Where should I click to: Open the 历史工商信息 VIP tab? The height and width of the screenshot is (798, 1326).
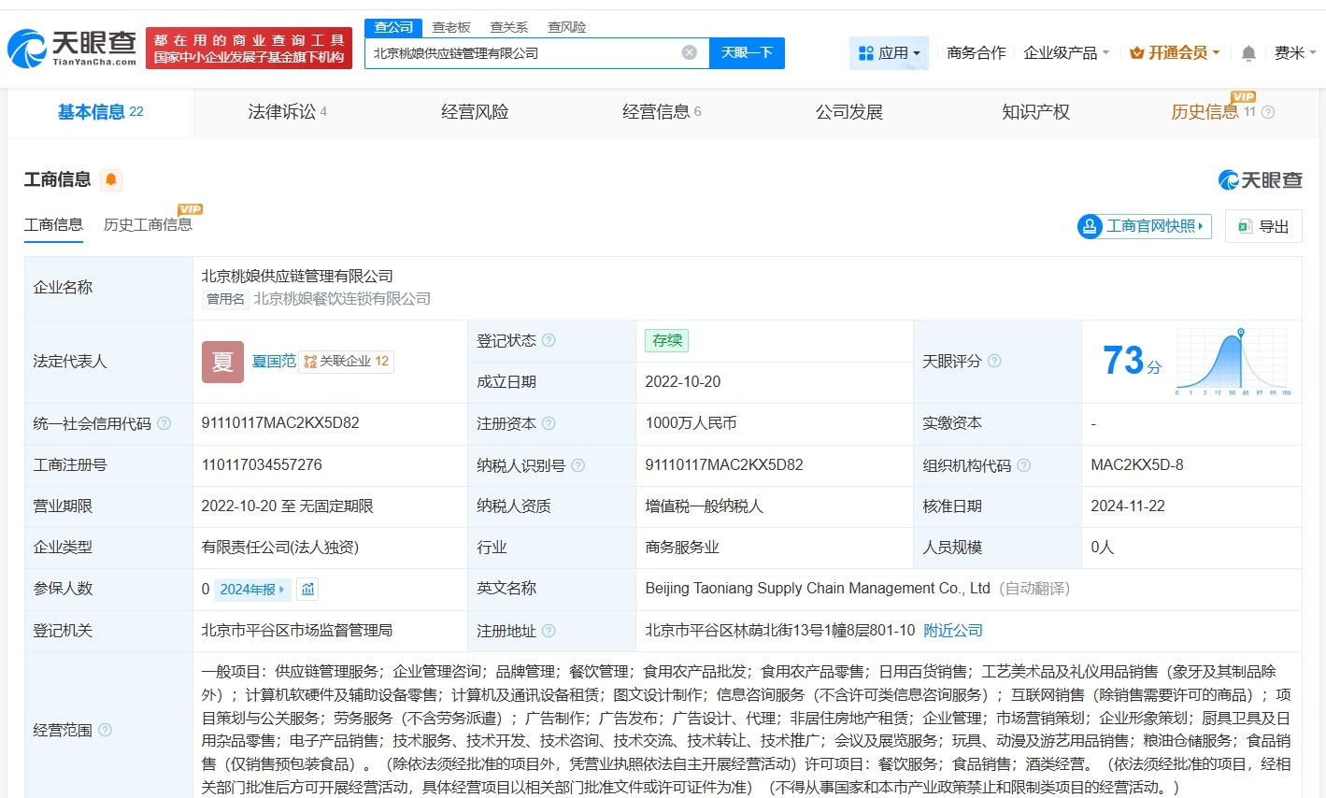coord(150,224)
